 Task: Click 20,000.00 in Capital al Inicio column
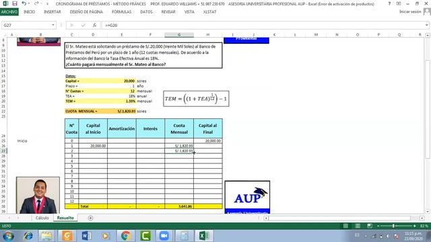[93, 146]
